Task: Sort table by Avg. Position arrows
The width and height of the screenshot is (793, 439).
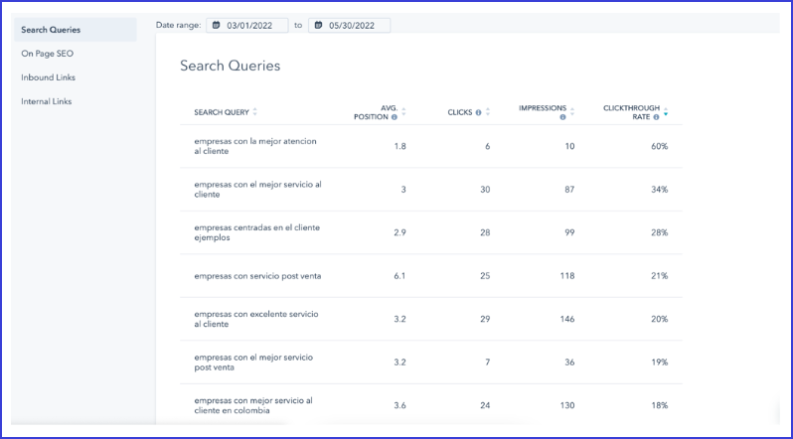Action: coord(403,112)
